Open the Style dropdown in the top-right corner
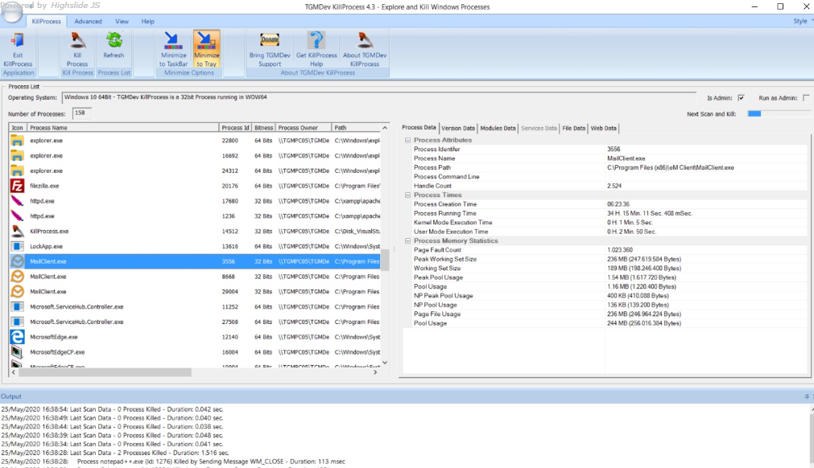814x468 pixels. coord(803,21)
